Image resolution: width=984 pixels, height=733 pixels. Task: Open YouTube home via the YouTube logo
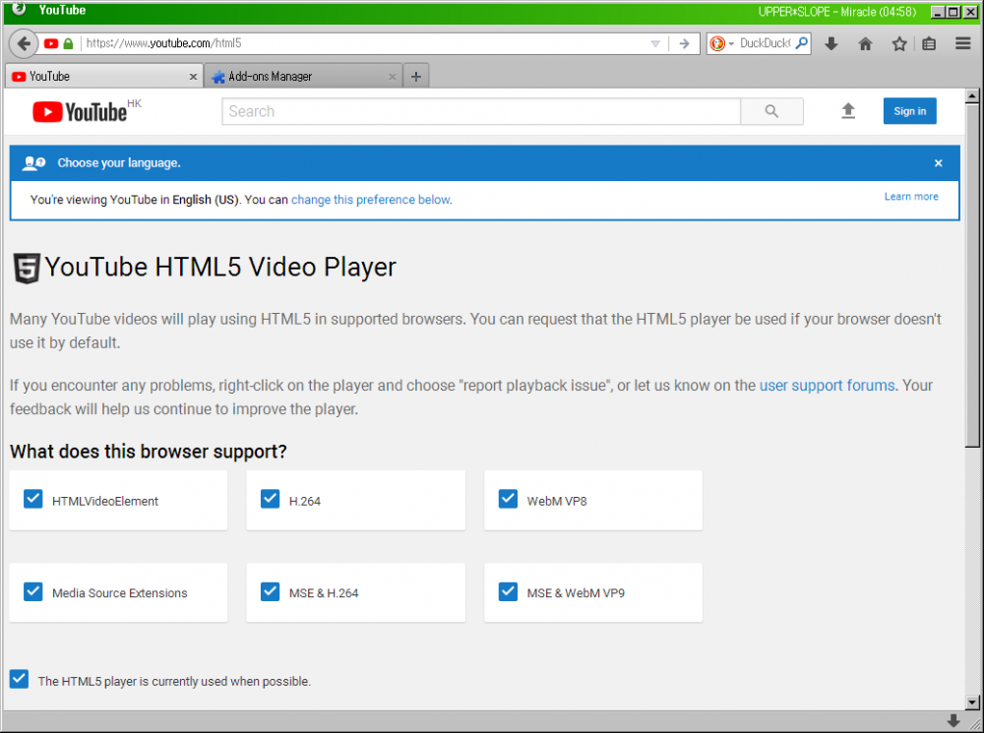pyautogui.click(x=79, y=111)
